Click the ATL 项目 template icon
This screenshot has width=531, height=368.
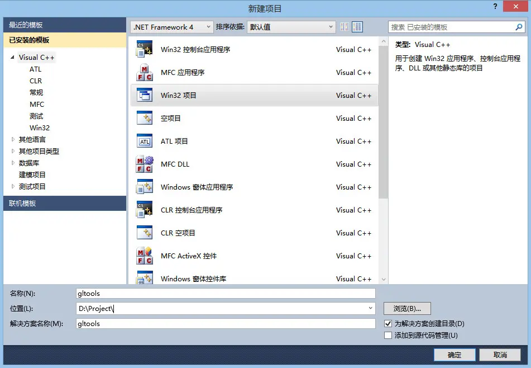145,141
